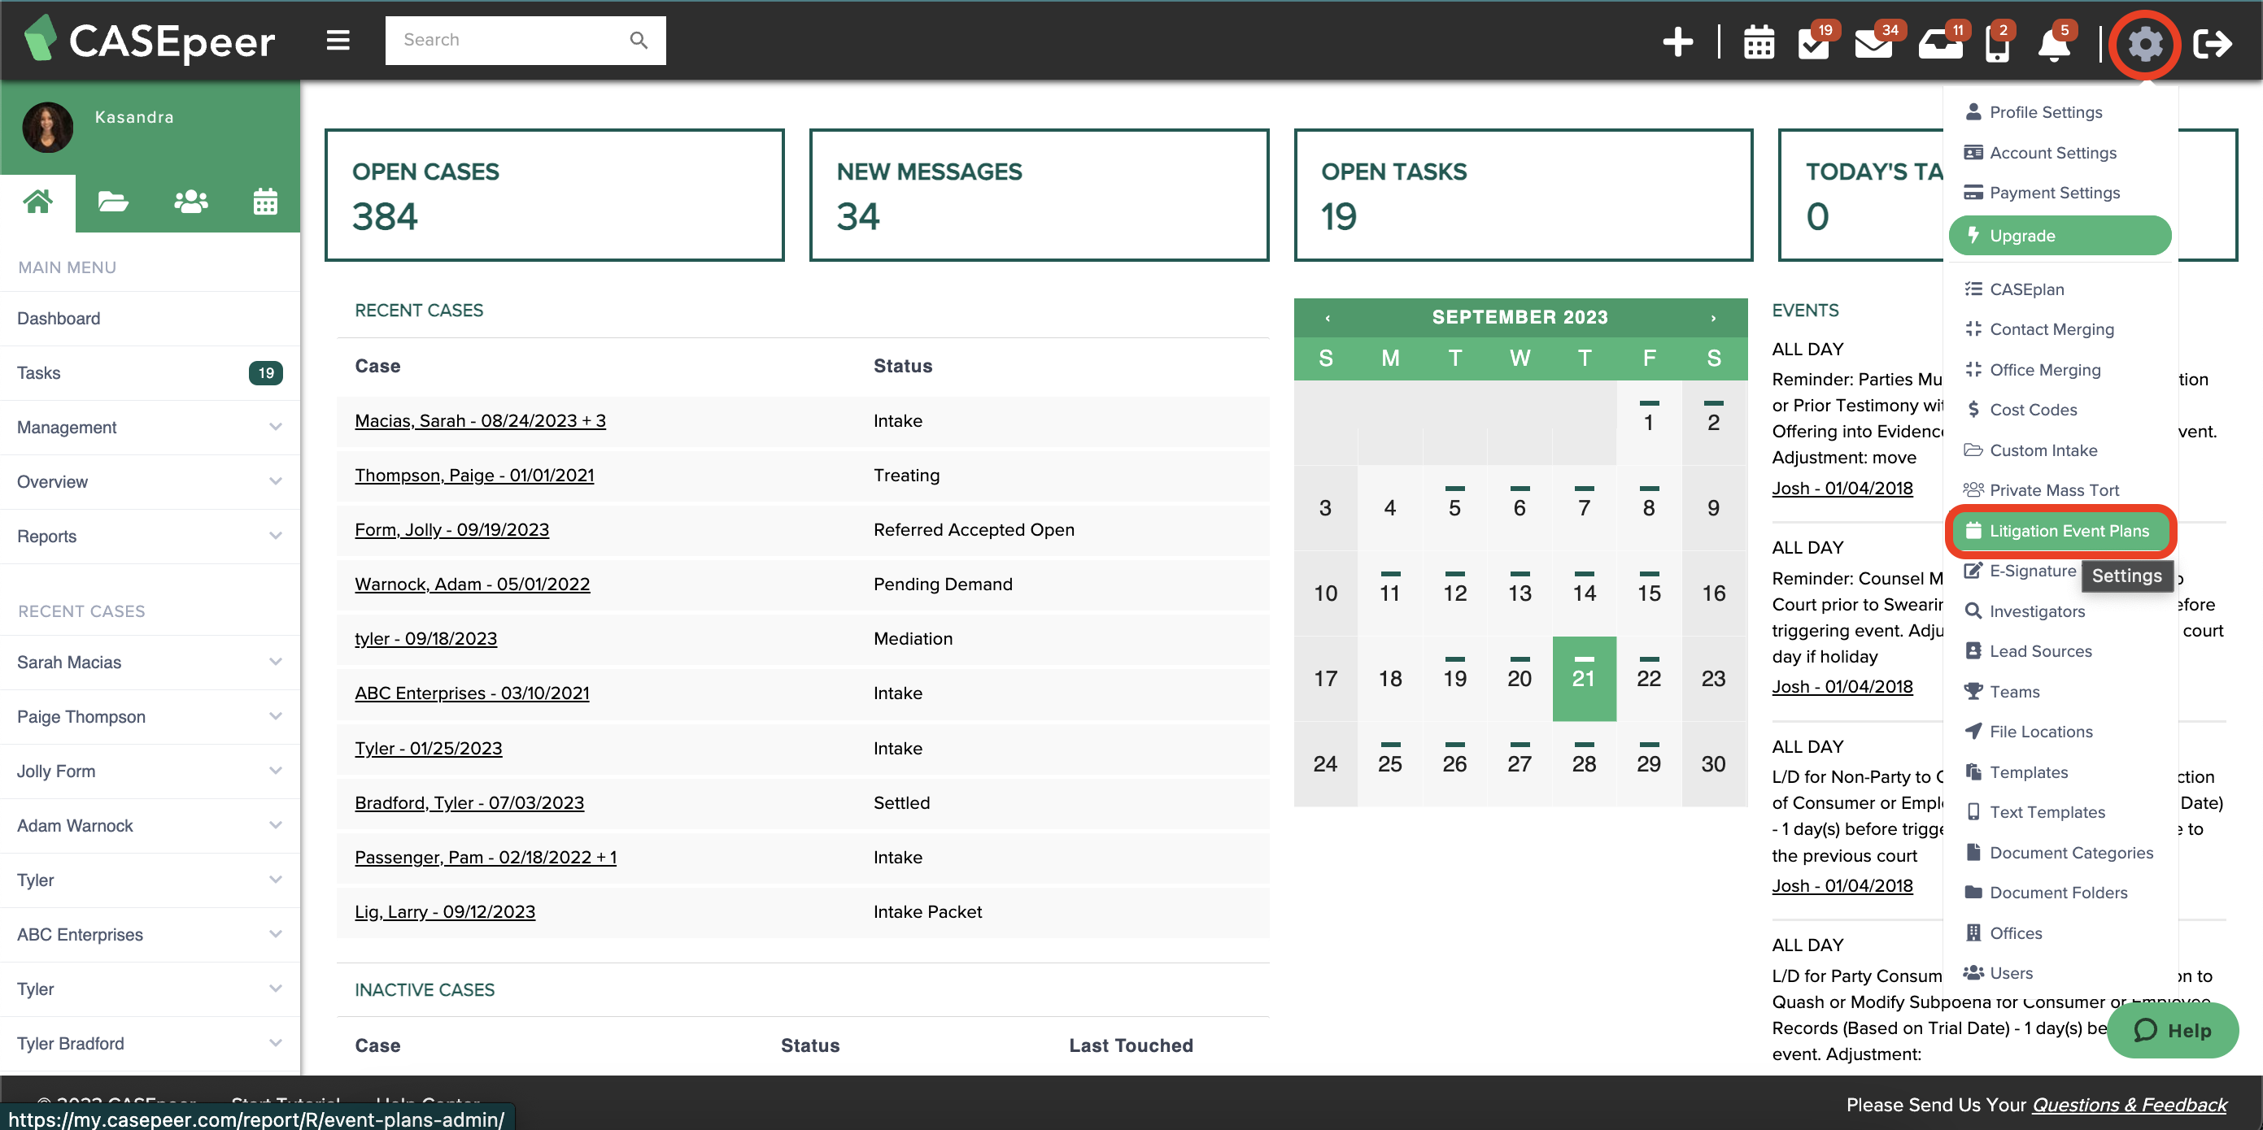Open Thompson, Paige case link
Screen dimensions: 2263x1130
pyautogui.click(x=473, y=475)
